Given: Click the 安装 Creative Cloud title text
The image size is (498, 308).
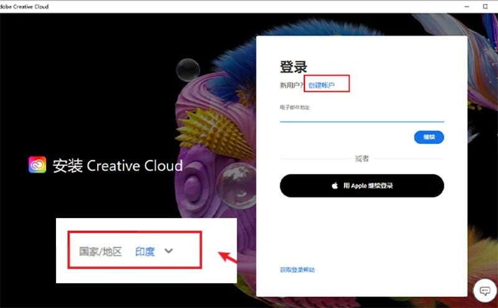Looking at the screenshot, I should 118,166.
